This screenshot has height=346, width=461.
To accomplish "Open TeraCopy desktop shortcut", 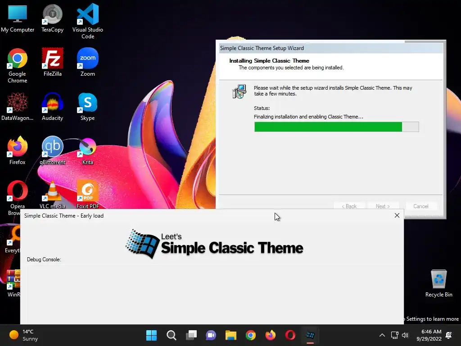I will [x=52, y=18].
